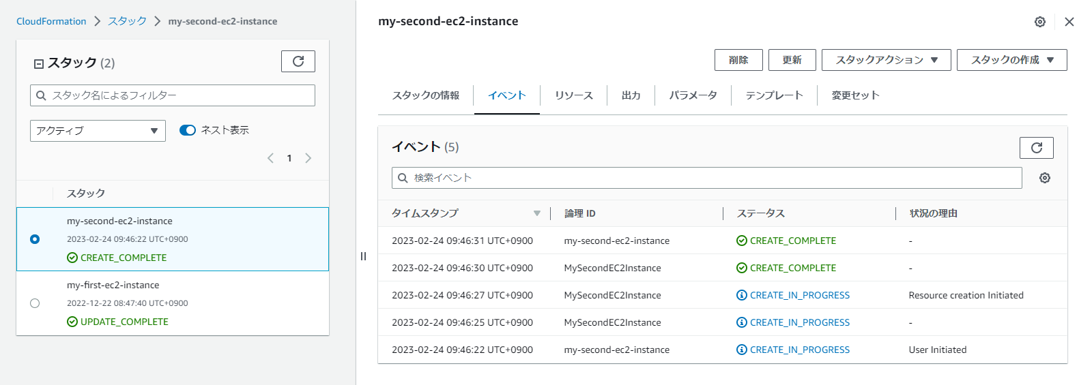1079x385 pixels.
Task: Go to previous page of stacks
Action: tap(270, 158)
